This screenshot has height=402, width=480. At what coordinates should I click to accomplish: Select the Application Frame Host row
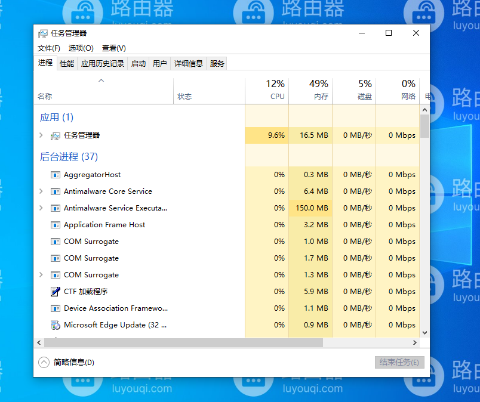coord(226,225)
